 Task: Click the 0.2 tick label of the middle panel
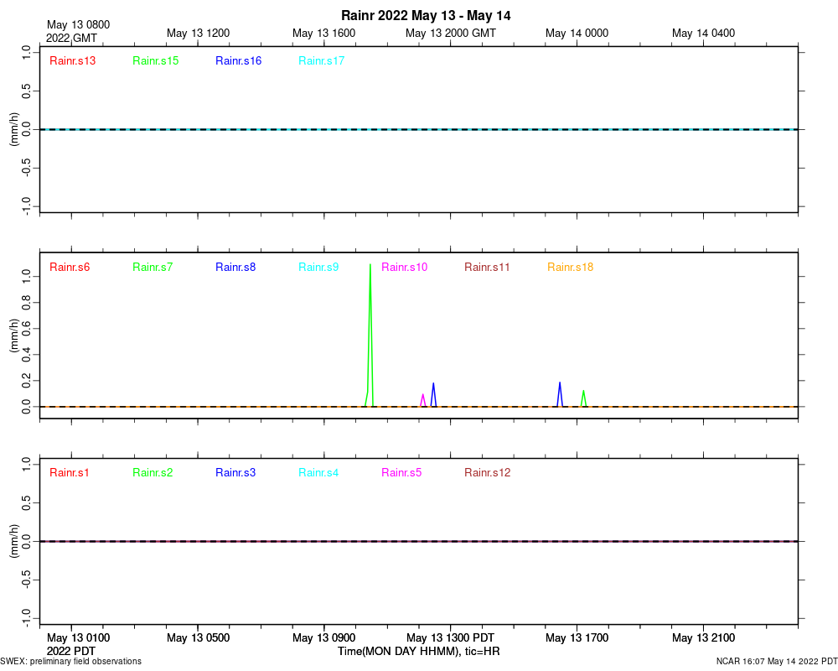27,381
